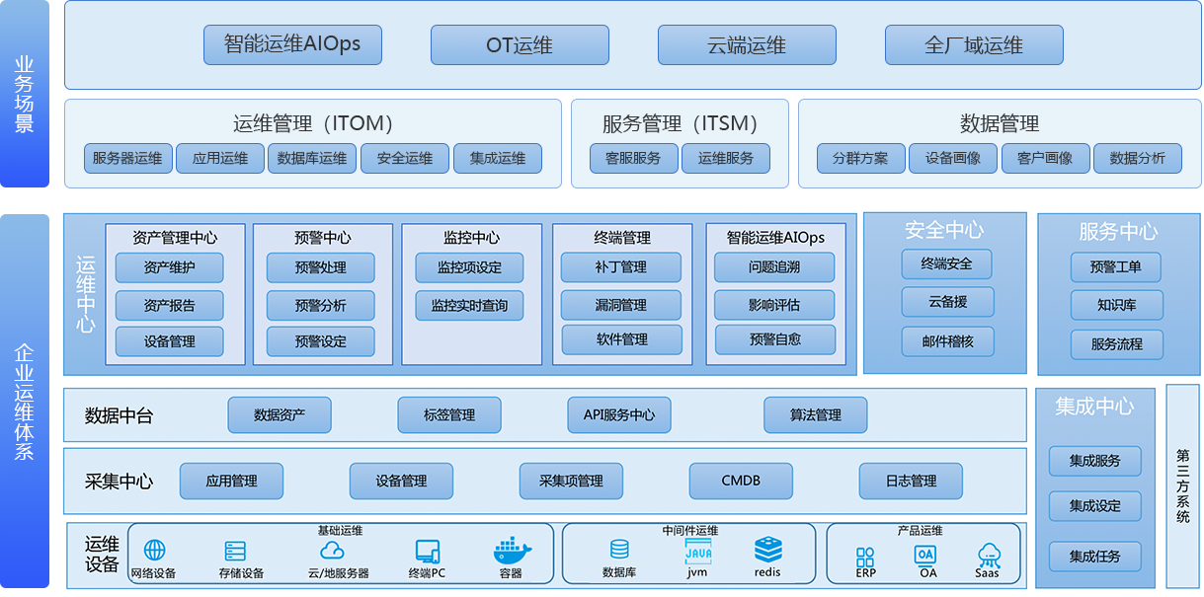Click 预警处理 in 预警中心
This screenshot has height=597, width=1204.
pyautogui.click(x=321, y=267)
